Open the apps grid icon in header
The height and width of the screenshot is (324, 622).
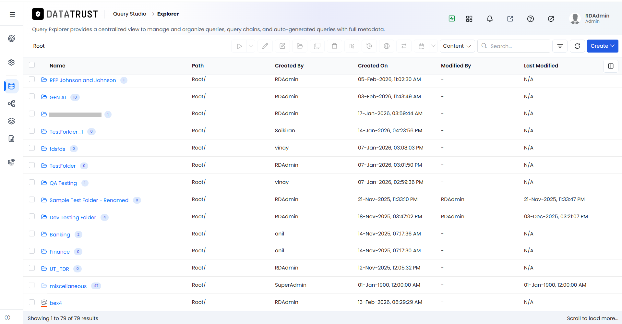click(x=469, y=19)
